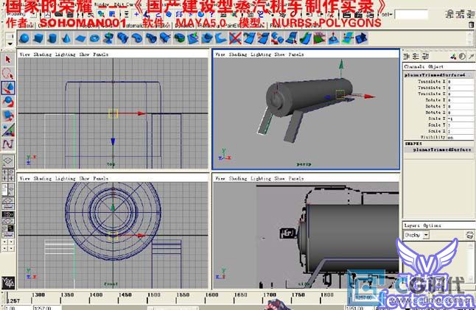This screenshot has height=310, width=476.
Task: Click the layer editor icon beside Display dropdown
Action: click(x=469, y=235)
